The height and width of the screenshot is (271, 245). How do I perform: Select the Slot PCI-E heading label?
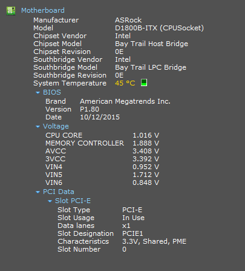click(x=73, y=201)
